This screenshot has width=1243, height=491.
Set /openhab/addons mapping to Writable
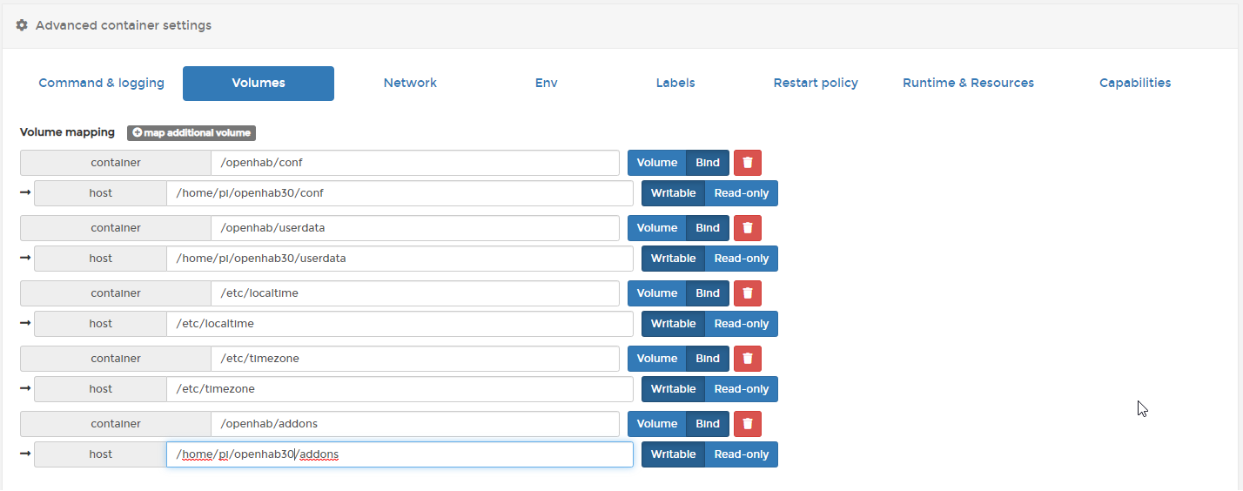673,454
